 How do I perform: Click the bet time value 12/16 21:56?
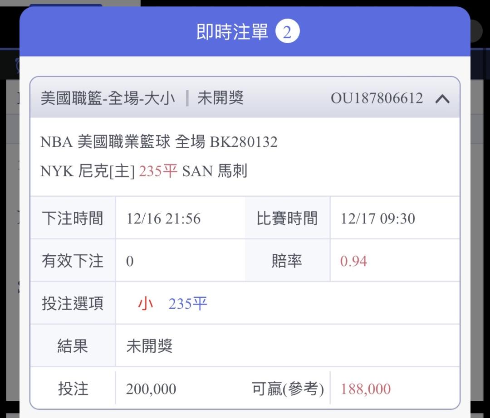click(x=163, y=219)
